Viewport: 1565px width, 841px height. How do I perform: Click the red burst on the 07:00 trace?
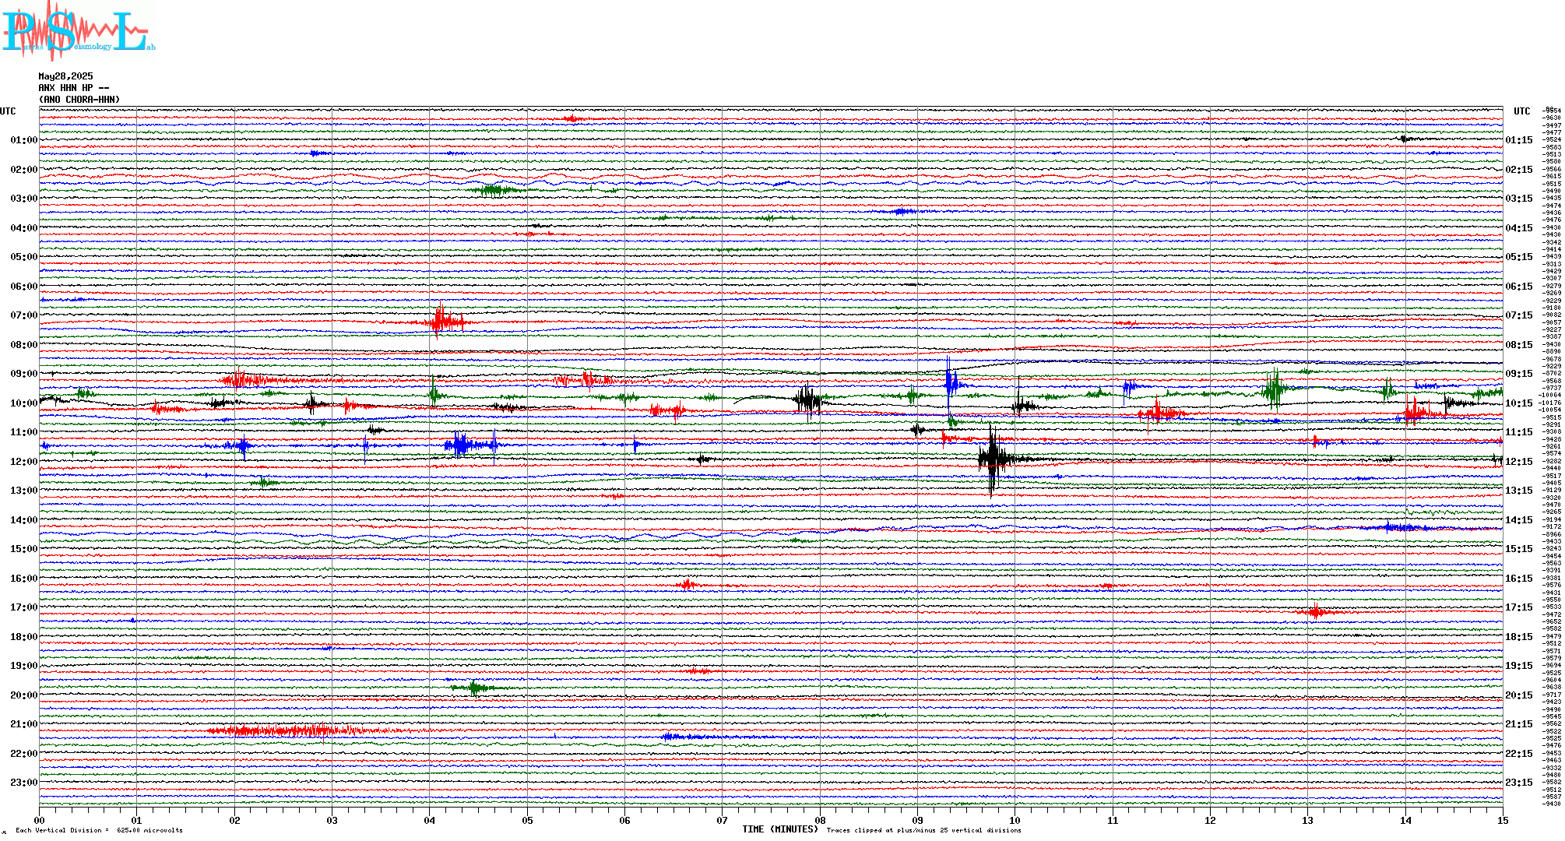pos(441,321)
